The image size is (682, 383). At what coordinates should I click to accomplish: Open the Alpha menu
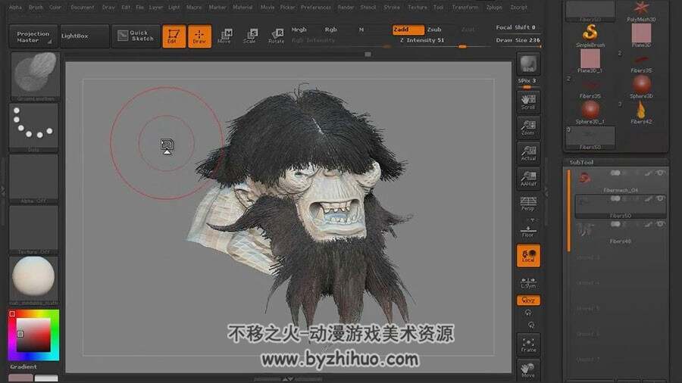[15, 7]
